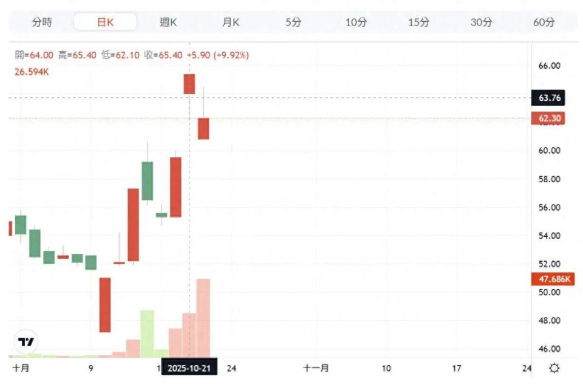Click the 62.30 current price label
Image resolution: width=583 pixels, height=385 pixels.
pyautogui.click(x=549, y=118)
